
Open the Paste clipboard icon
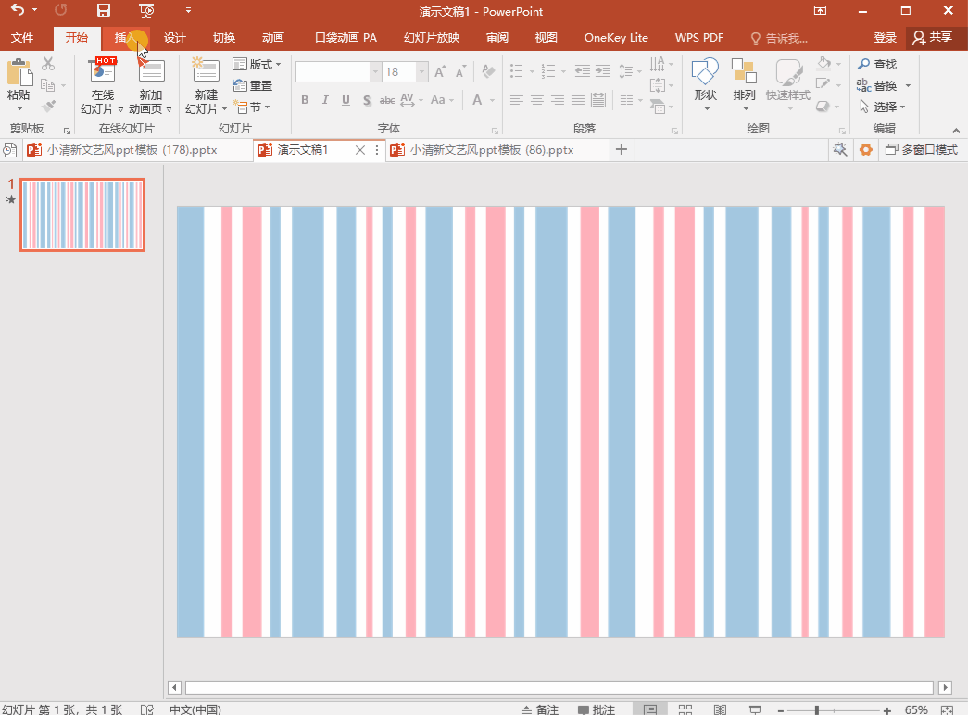19,74
